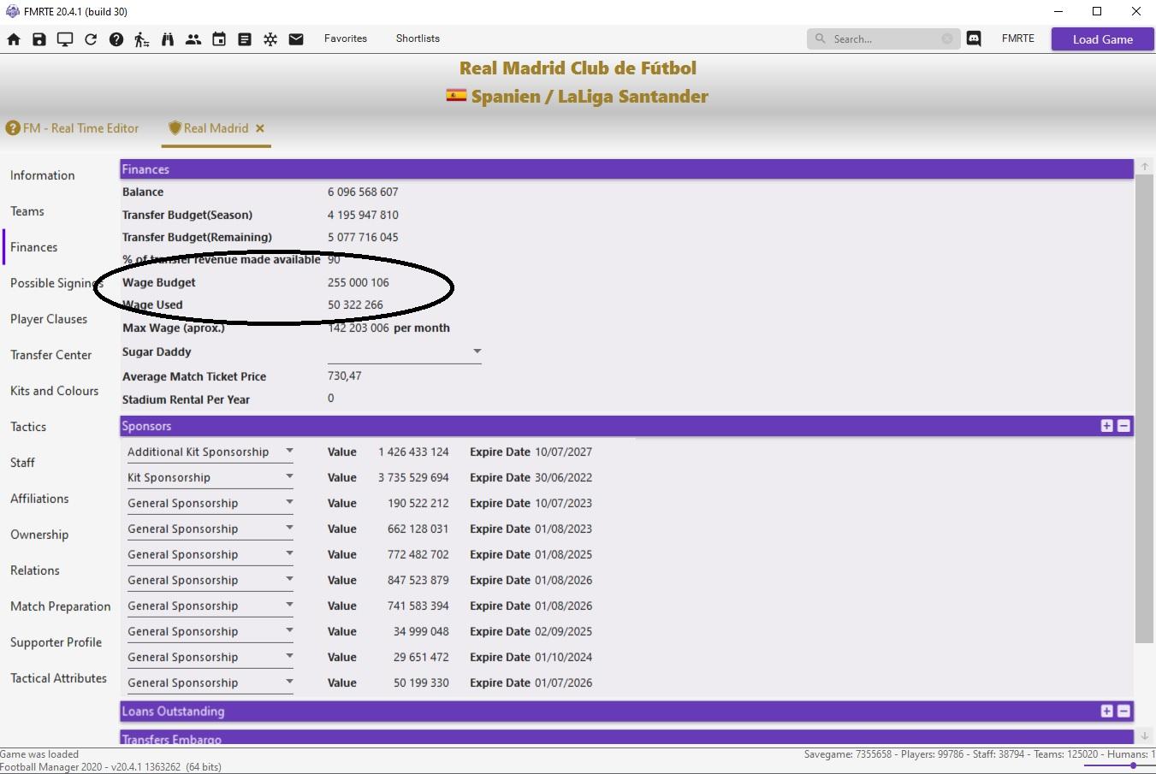
Task: Open General Sponsorship dropdown valued 772 482 702
Action: (210, 554)
